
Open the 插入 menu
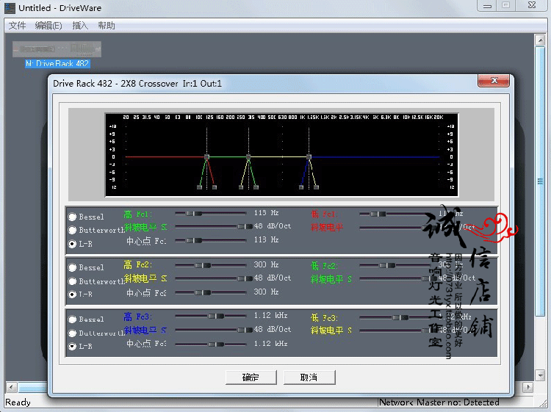click(80, 26)
